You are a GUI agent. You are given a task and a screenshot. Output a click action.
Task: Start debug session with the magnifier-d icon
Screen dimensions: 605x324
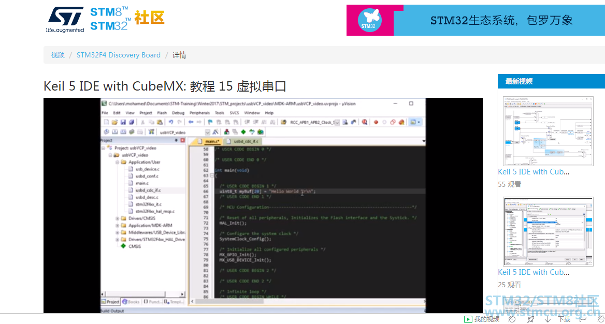364,122
